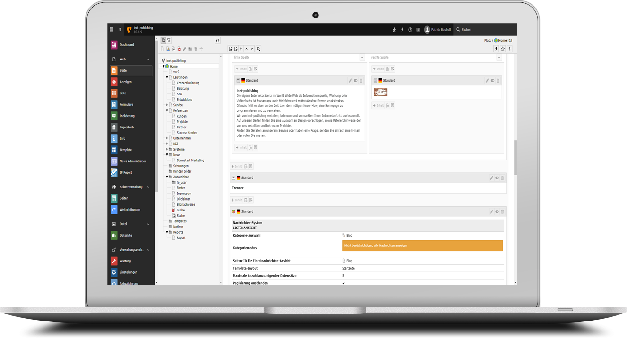Open the Papierkorb recycler module
The height and width of the screenshot is (338, 627).
coord(125,127)
